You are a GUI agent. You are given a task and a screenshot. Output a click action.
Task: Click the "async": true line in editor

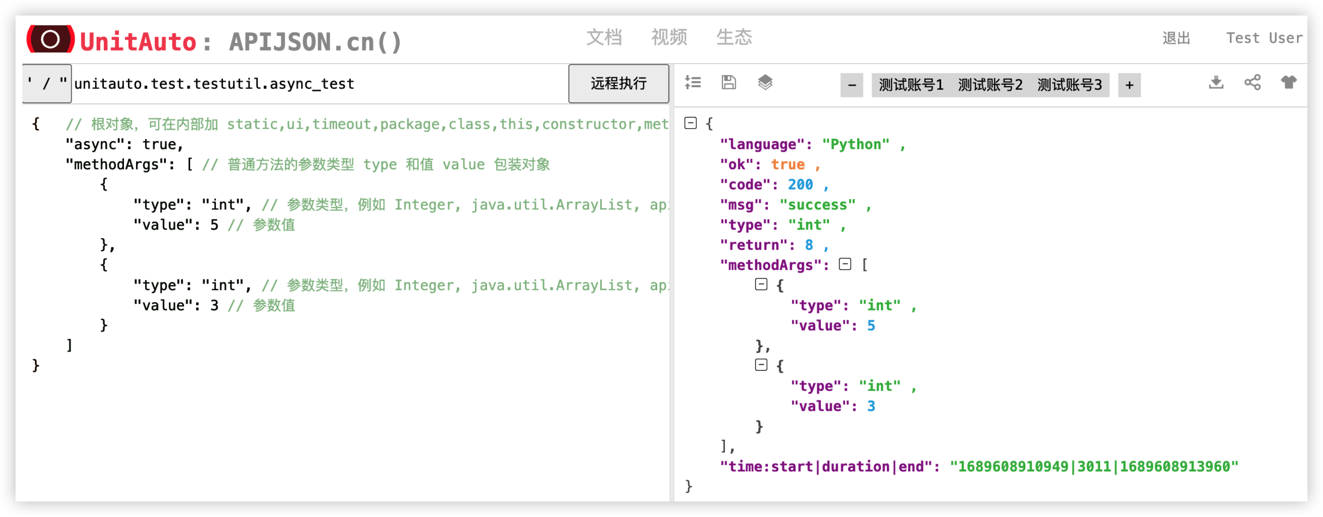(x=124, y=145)
